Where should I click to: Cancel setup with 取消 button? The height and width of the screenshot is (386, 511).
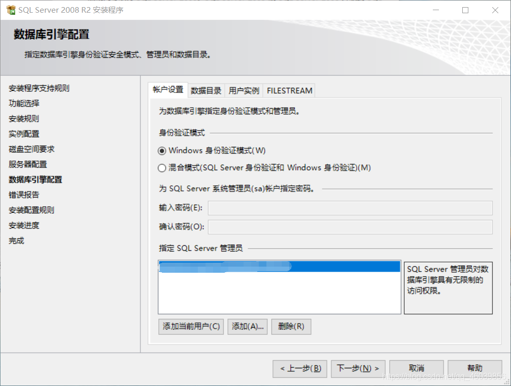[417, 369]
